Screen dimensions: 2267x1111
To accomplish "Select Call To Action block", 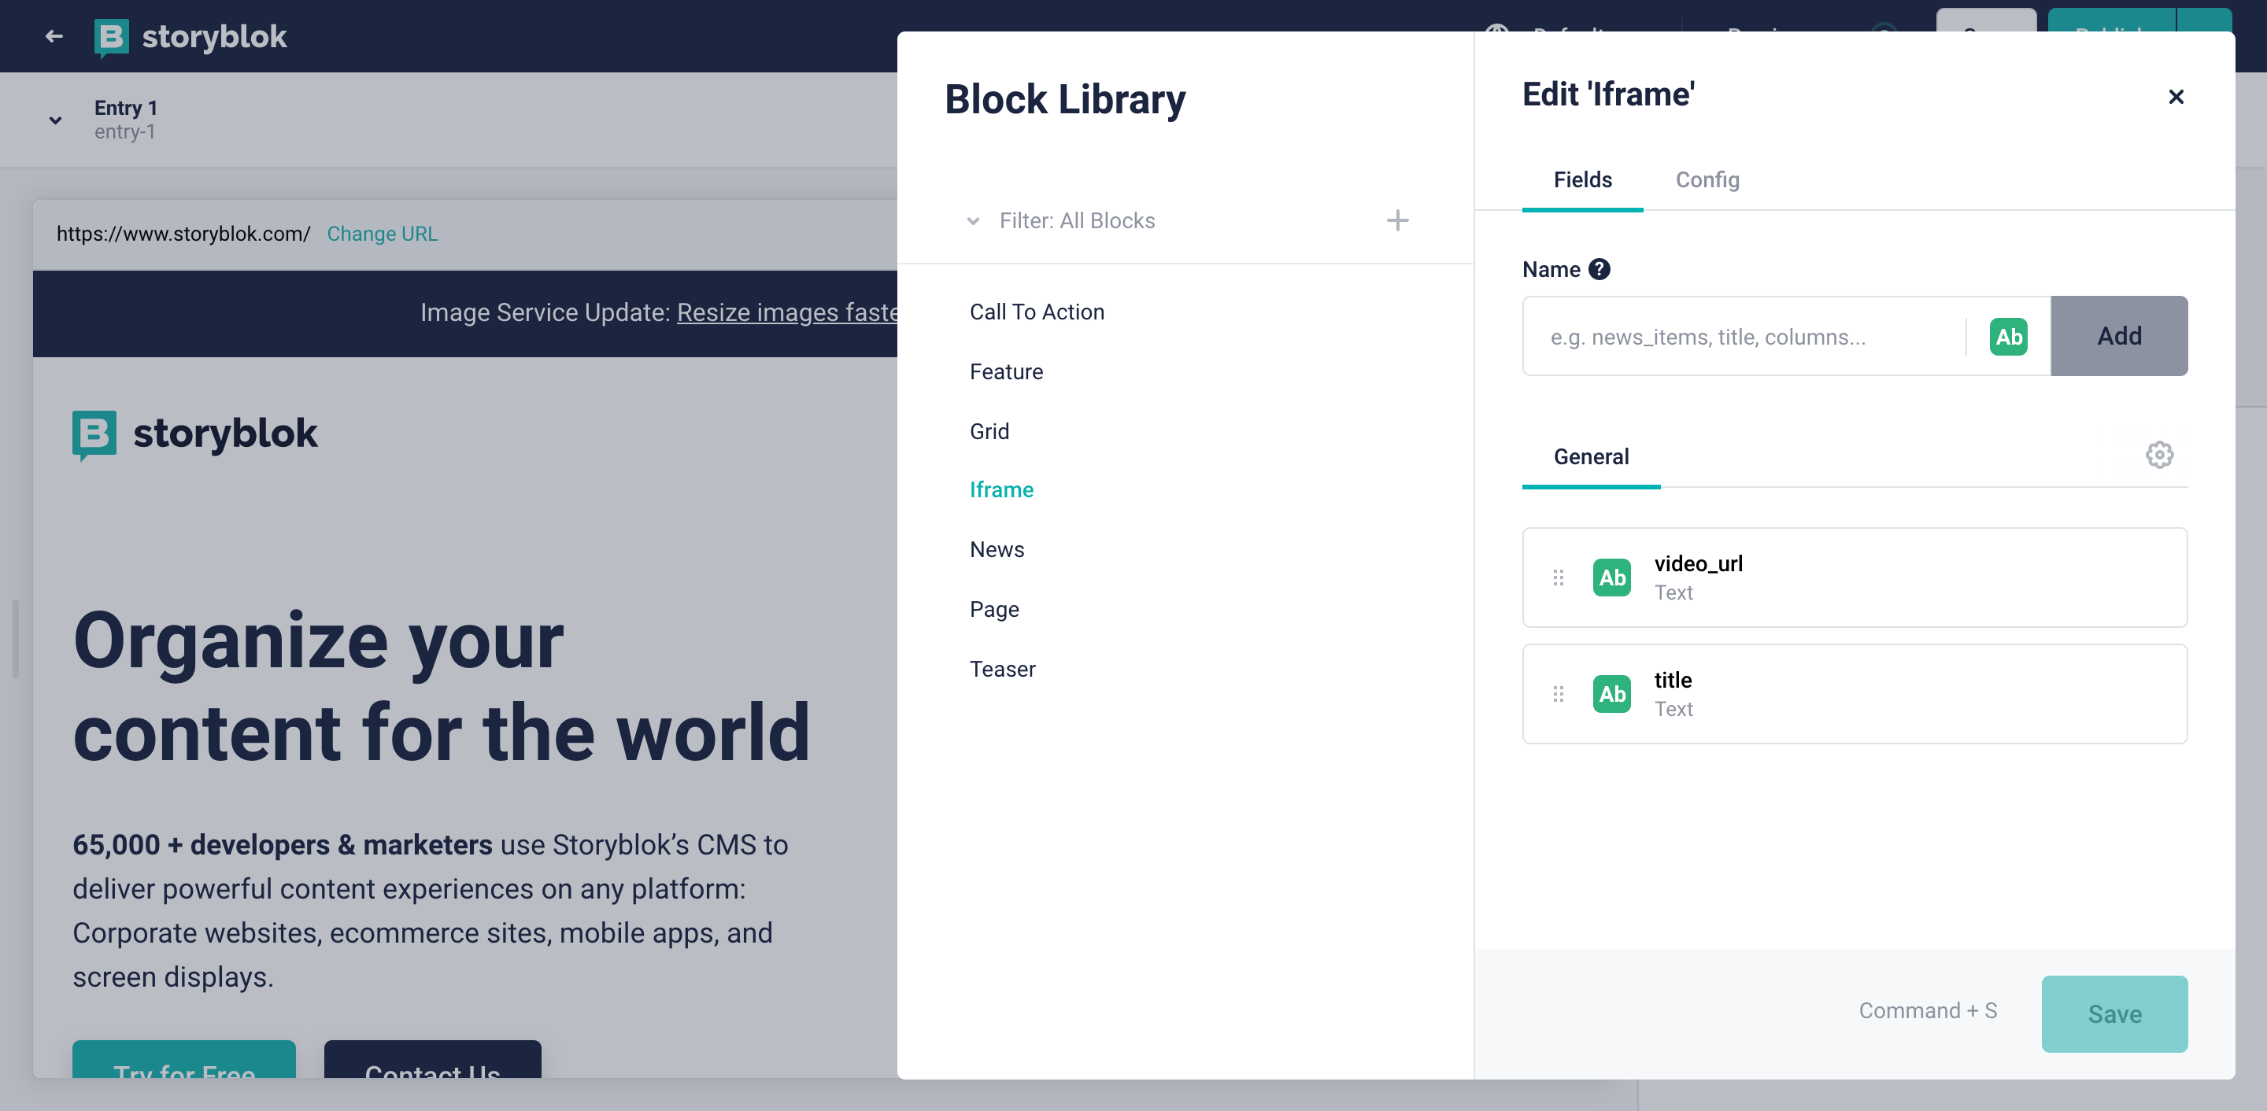I will (x=1037, y=312).
